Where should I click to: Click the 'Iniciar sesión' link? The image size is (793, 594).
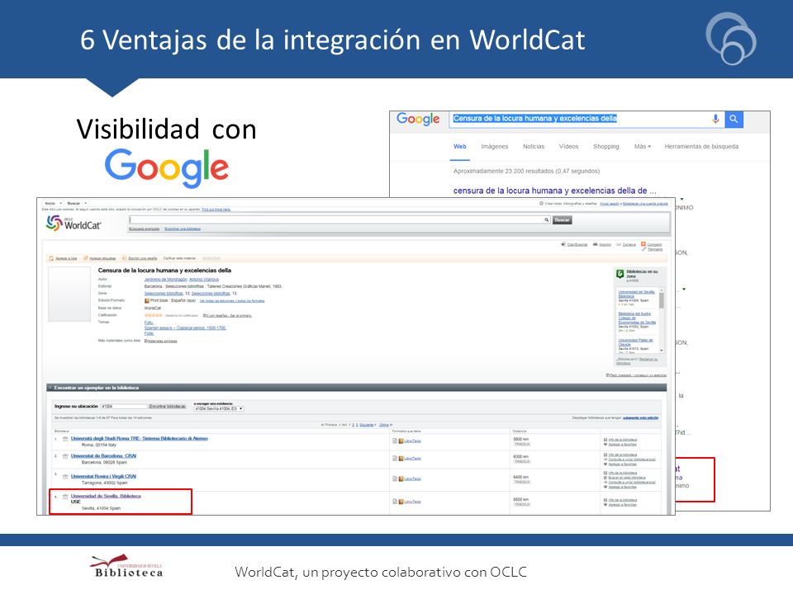pos(610,204)
